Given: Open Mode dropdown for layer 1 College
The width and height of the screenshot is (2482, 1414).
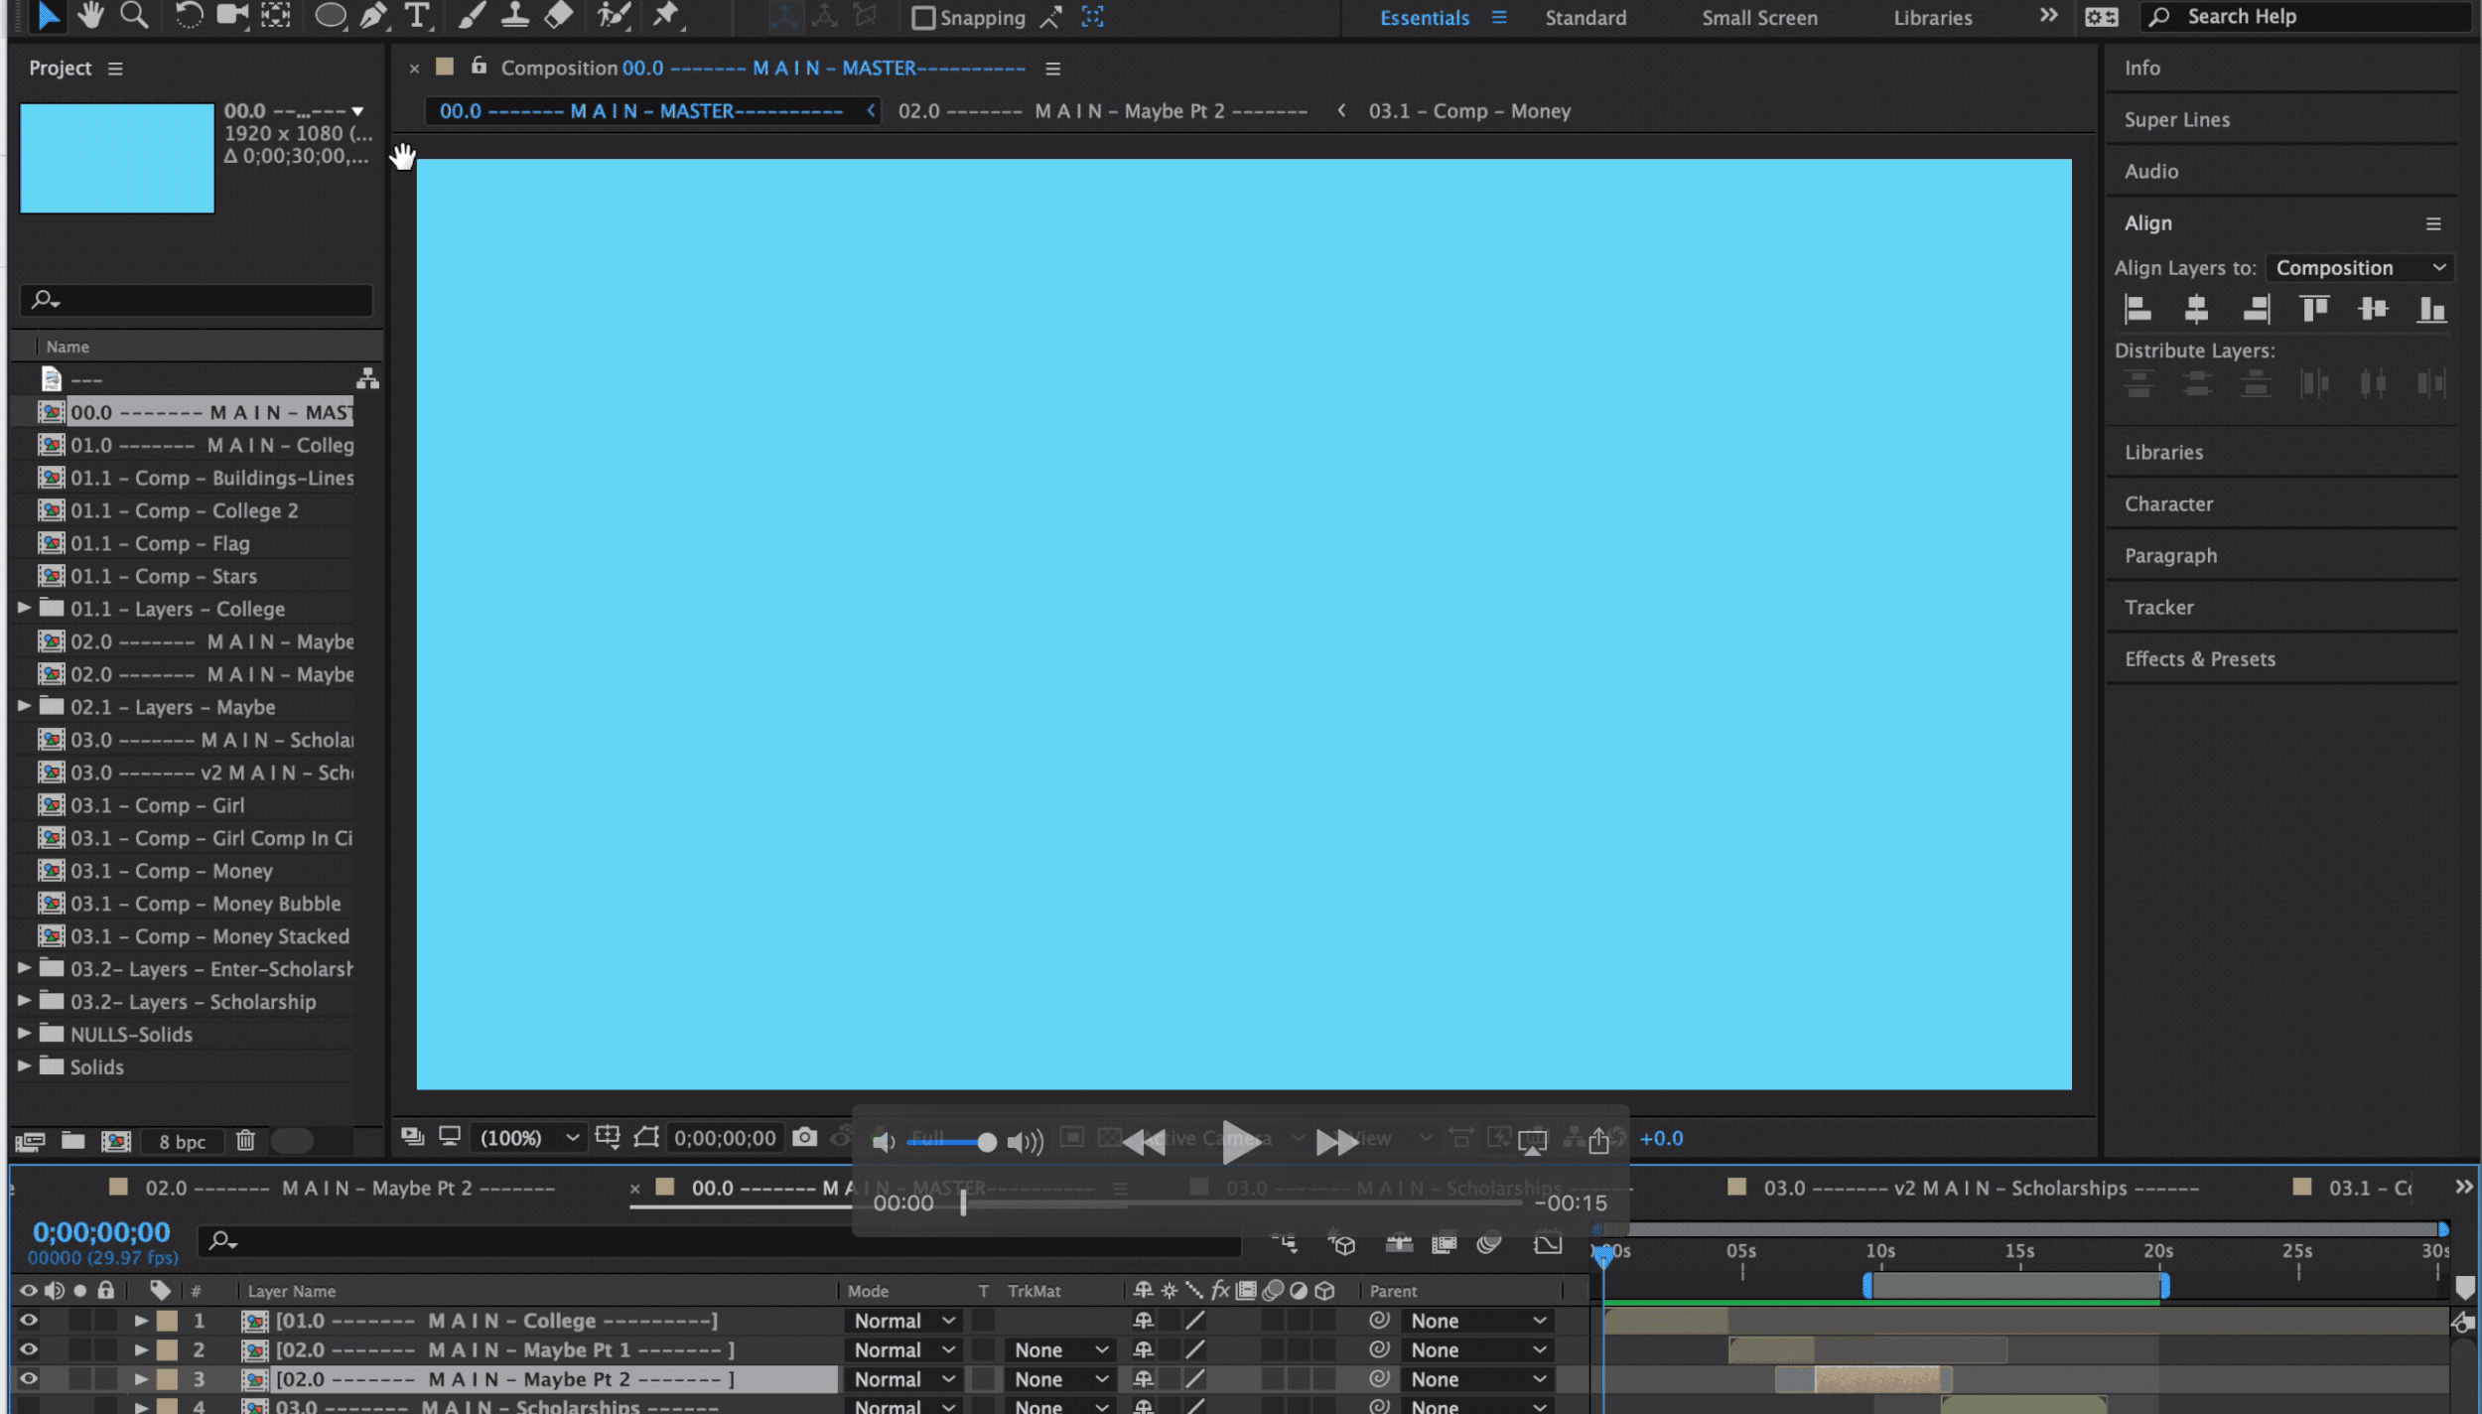Looking at the screenshot, I should [x=903, y=1321].
